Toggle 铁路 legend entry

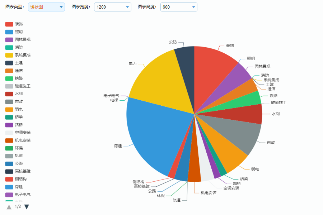tap(14, 78)
